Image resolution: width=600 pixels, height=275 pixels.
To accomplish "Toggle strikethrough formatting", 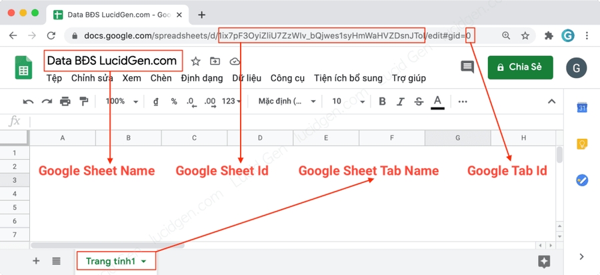I will pos(419,101).
